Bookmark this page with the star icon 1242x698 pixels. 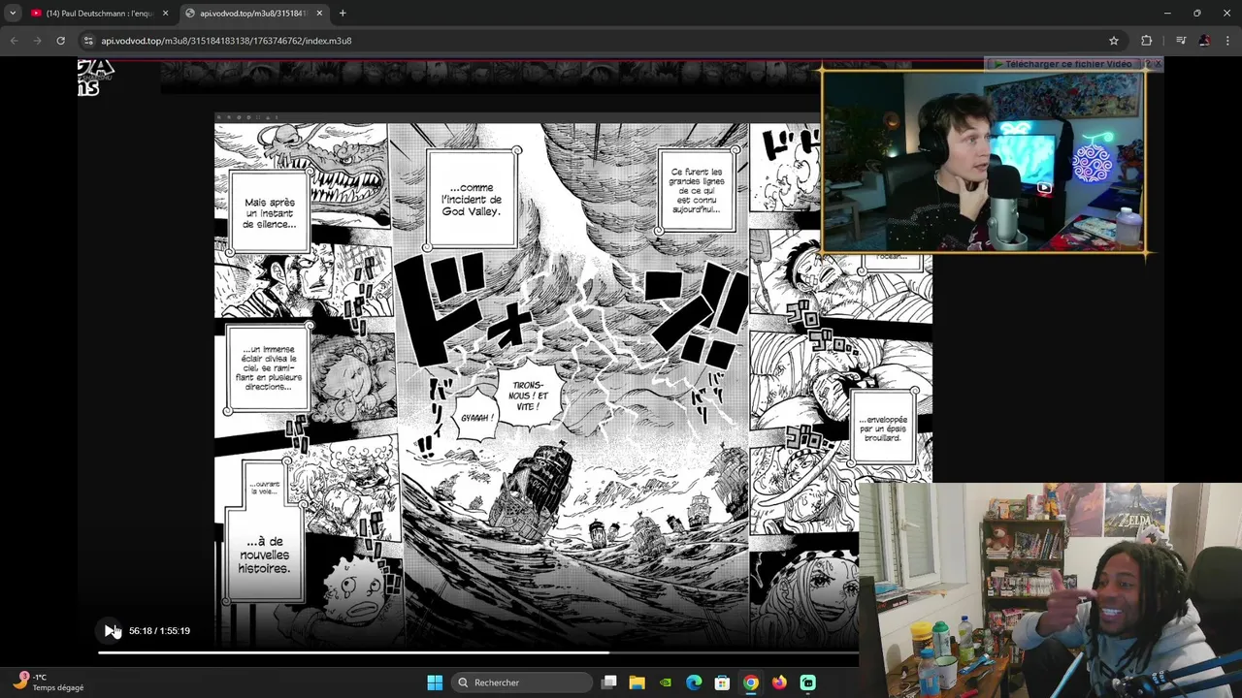1114,41
